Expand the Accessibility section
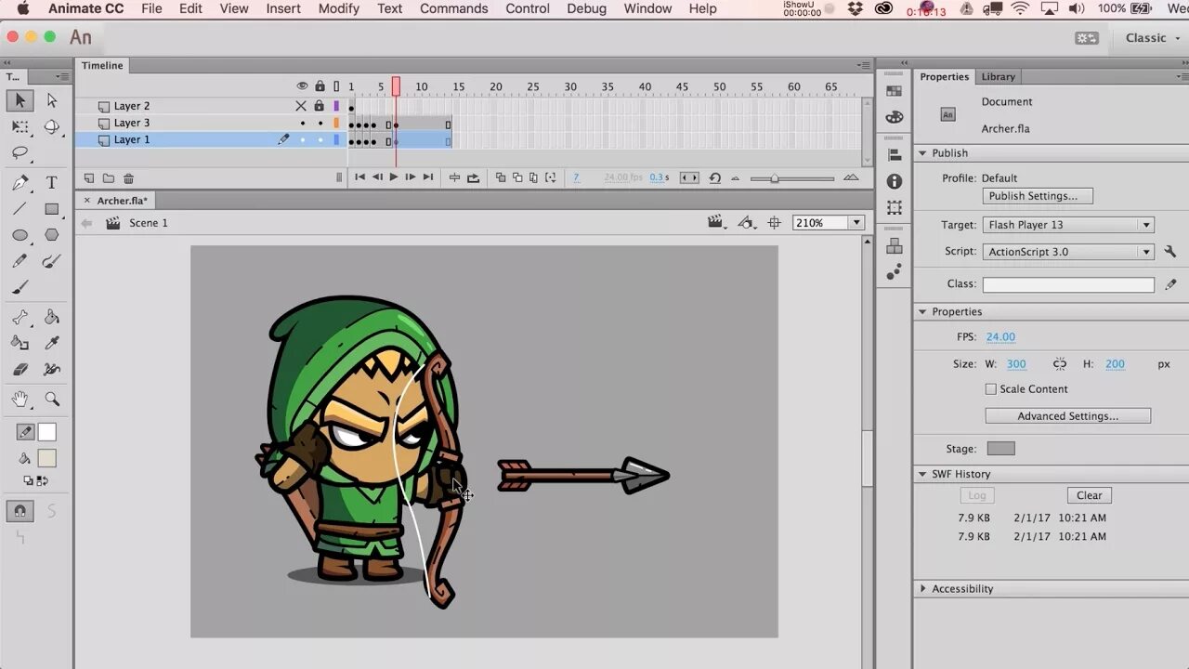1189x669 pixels. tap(922, 589)
